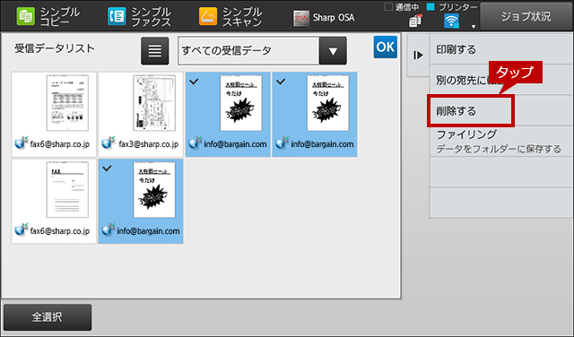Switch list view with the list icon button
Viewport: 574px width, 337px height.
click(x=155, y=51)
